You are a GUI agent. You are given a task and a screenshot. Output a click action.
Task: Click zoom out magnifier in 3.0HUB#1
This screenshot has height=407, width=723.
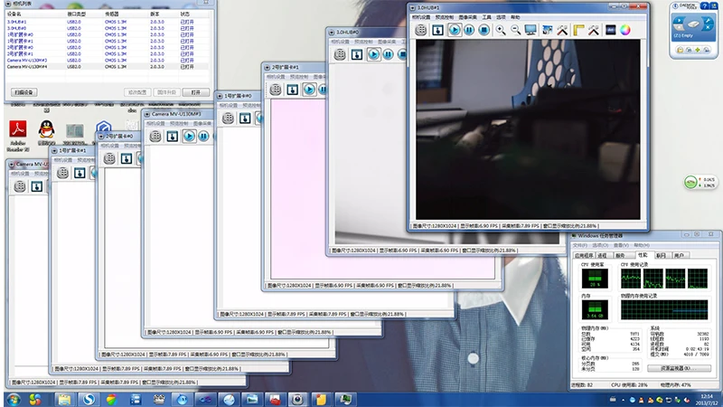coord(515,30)
